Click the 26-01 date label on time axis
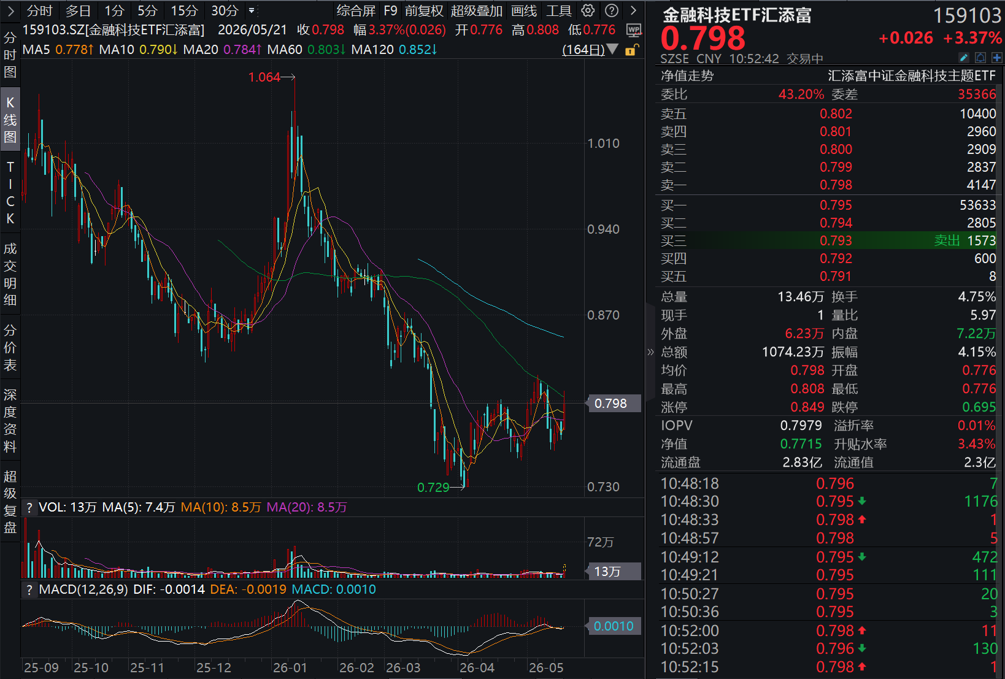The width and height of the screenshot is (1005, 679). 290,668
